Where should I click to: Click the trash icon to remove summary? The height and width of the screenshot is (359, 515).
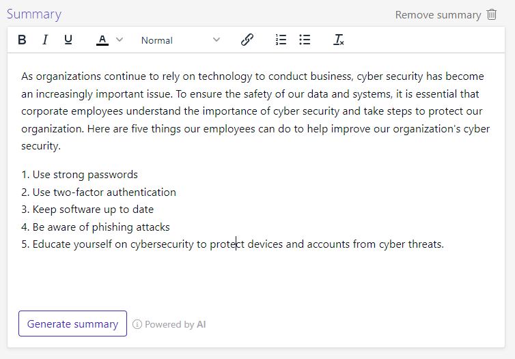[492, 14]
